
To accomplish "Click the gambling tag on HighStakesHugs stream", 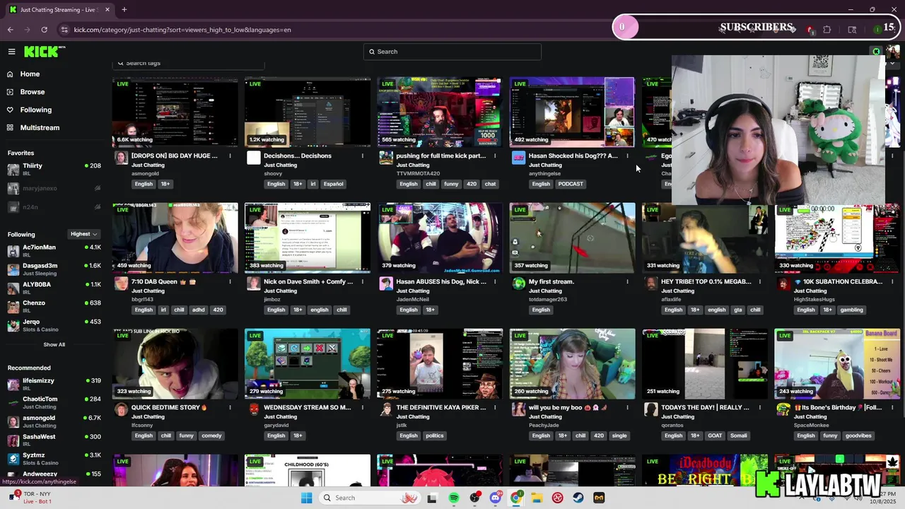I will click(x=851, y=310).
